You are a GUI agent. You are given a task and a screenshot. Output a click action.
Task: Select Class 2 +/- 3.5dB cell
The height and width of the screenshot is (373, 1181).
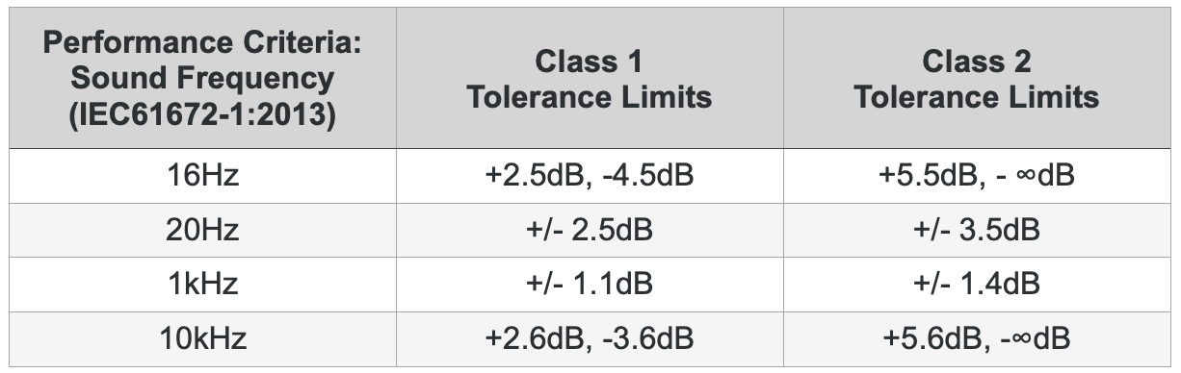coord(977,231)
